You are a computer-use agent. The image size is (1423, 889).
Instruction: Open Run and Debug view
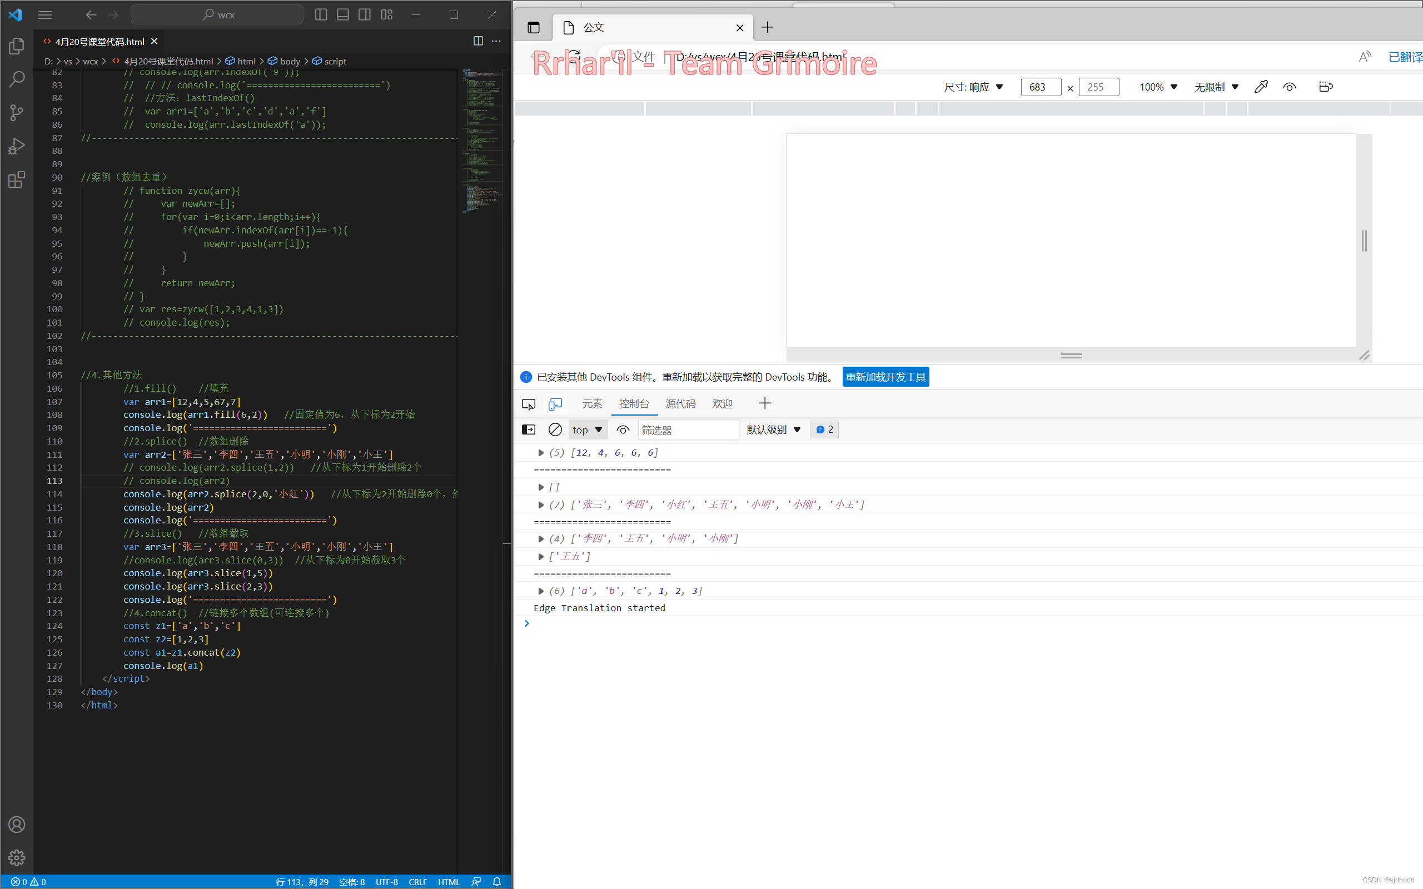(x=17, y=146)
